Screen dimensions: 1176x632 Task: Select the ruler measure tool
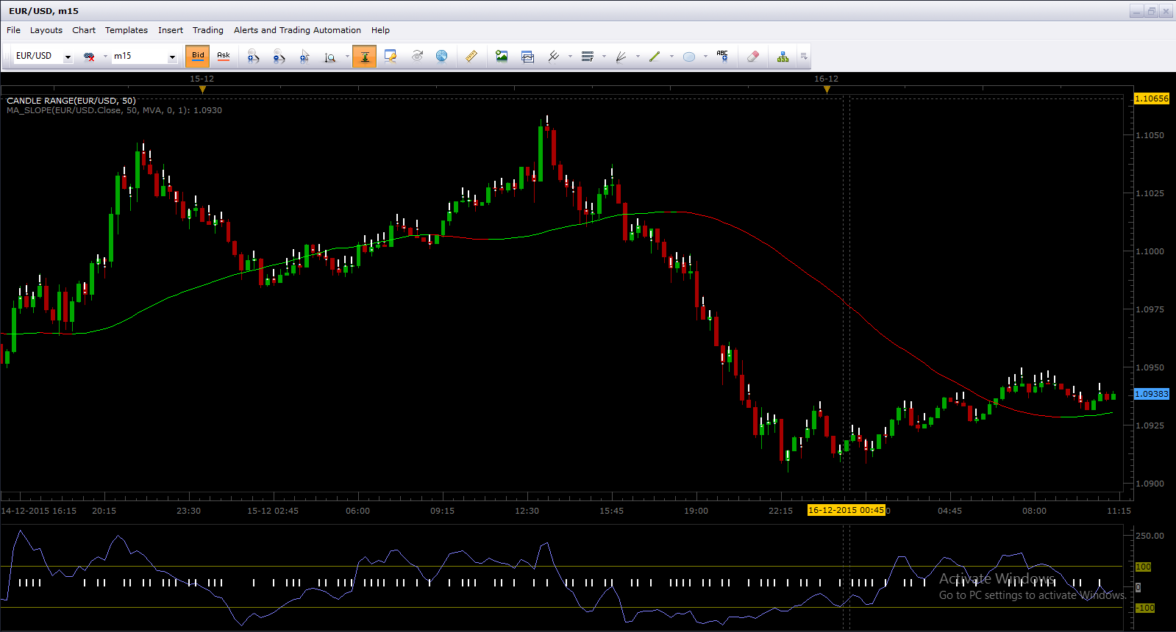(471, 57)
